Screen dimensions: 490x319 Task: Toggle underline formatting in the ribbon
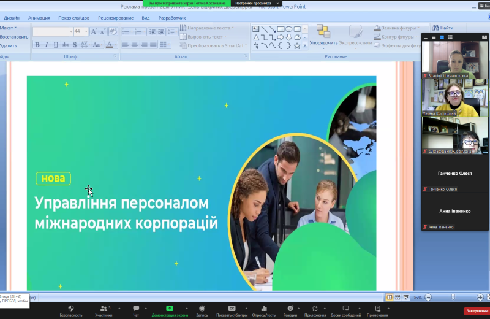(56, 45)
